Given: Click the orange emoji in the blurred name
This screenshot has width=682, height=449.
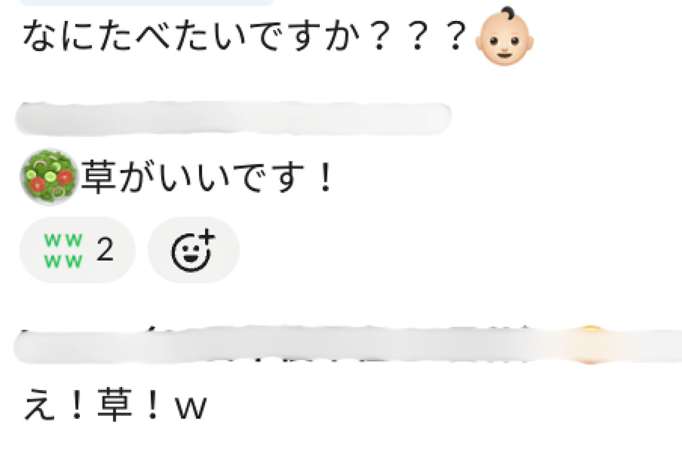Looking at the screenshot, I should [589, 345].
